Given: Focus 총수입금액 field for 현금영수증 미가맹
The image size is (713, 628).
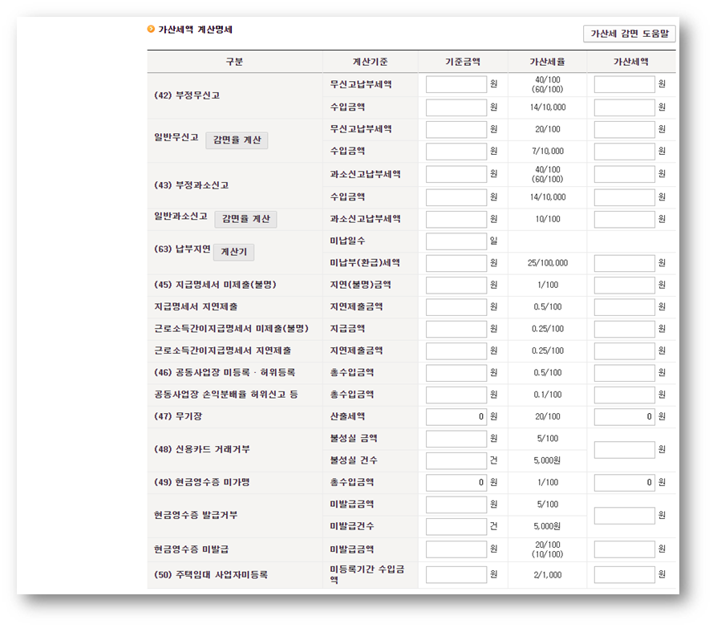Looking at the screenshot, I should [x=456, y=483].
